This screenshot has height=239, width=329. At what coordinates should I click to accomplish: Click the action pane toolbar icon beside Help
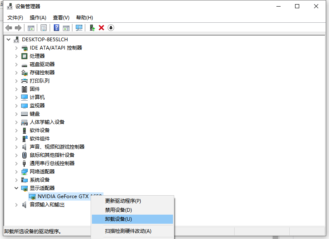66,28
